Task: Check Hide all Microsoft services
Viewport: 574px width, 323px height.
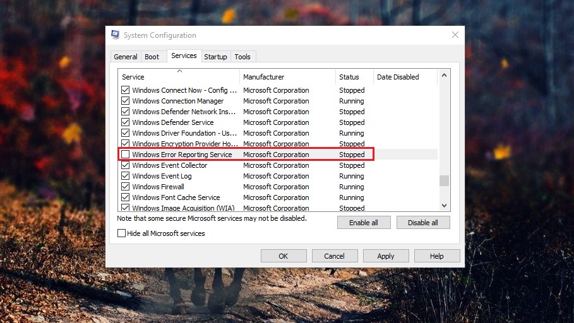Action: (x=121, y=233)
